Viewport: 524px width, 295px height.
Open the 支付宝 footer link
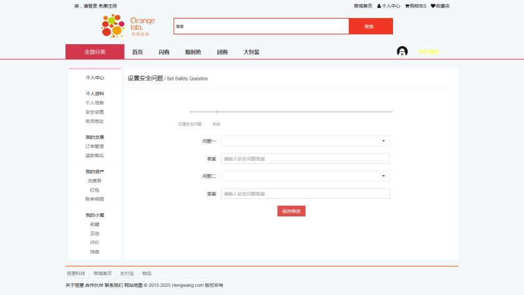pos(127,273)
